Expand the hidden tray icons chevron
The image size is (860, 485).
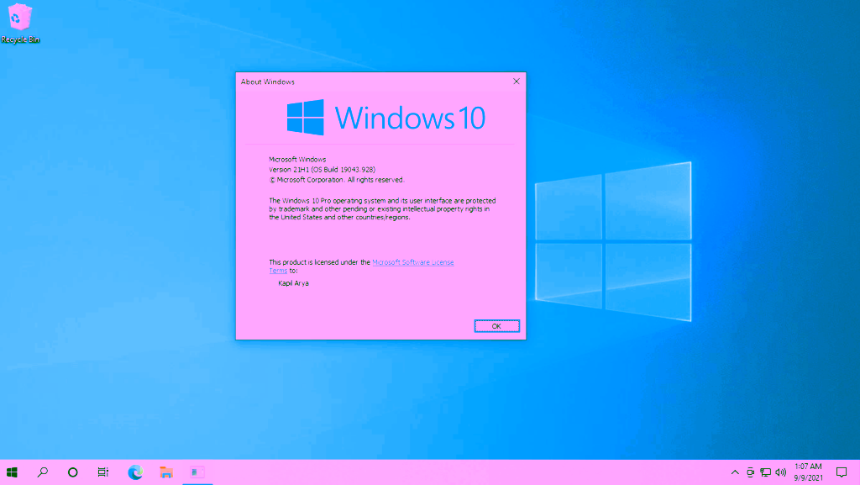pos(736,472)
